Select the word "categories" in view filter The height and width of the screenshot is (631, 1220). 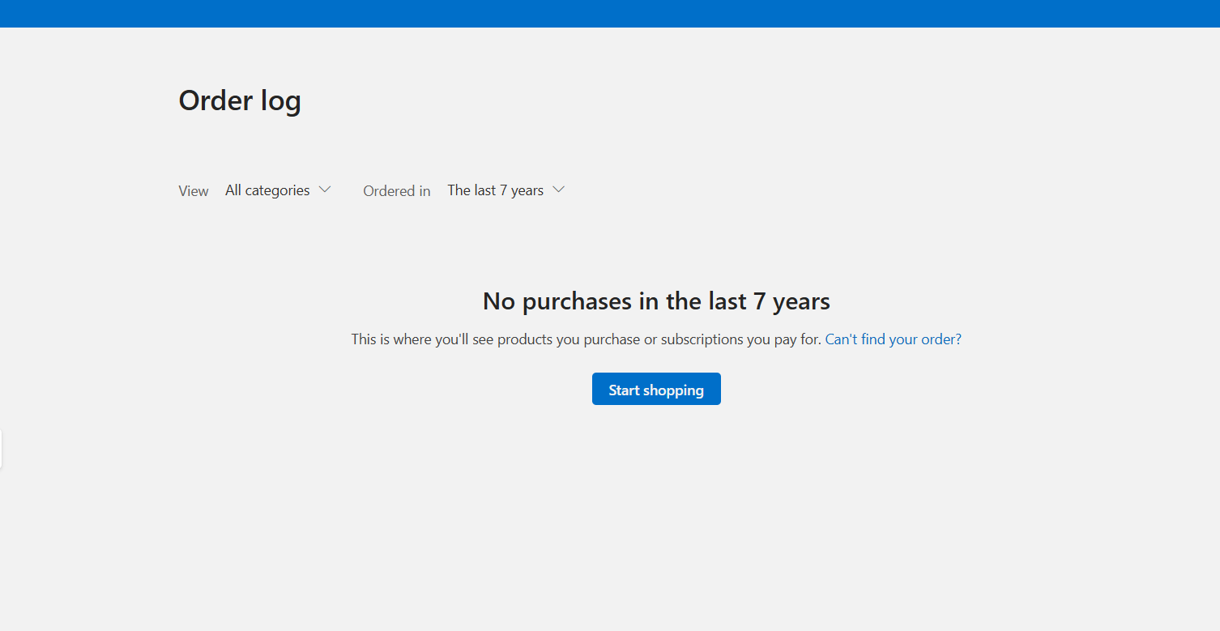(277, 190)
